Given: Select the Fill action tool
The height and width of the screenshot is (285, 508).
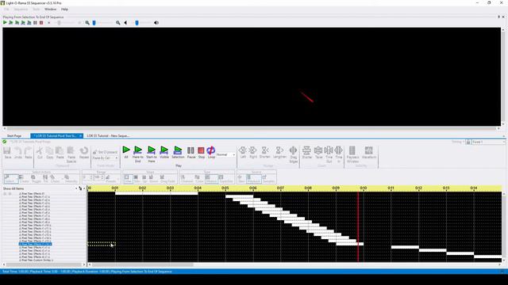Looking at the screenshot, I should (45, 178).
